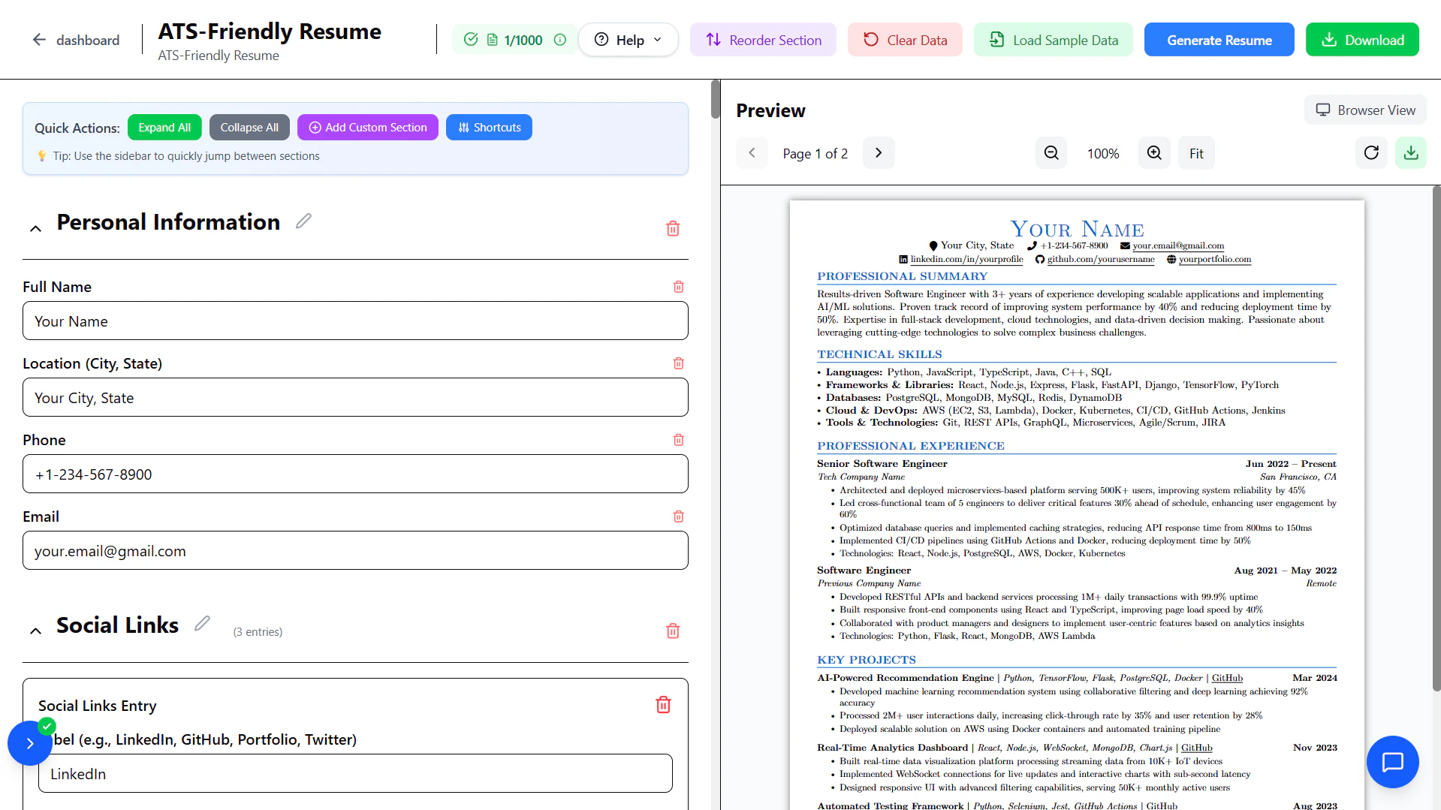Click the info icon beside the 1/1000 counter

559,40
